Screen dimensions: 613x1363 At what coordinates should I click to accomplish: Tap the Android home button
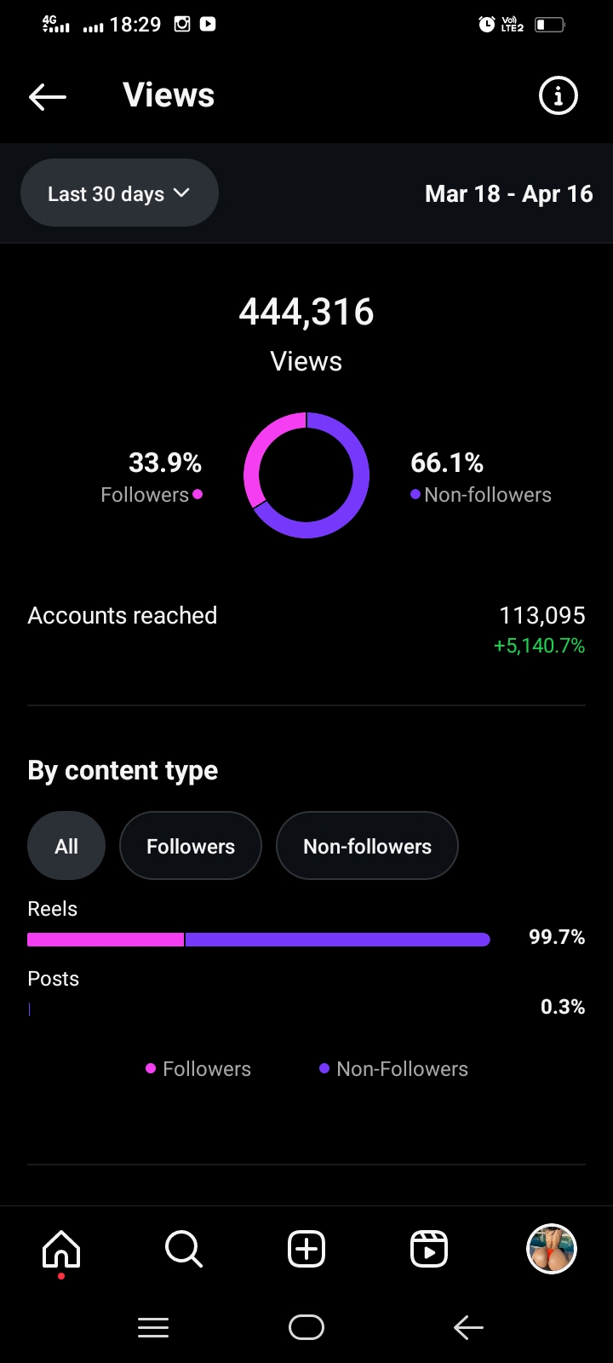pos(306,1327)
